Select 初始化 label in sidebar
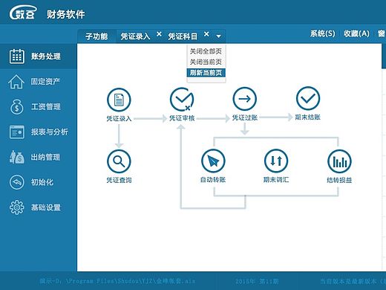386x290 pixels. pyautogui.click(x=42, y=182)
